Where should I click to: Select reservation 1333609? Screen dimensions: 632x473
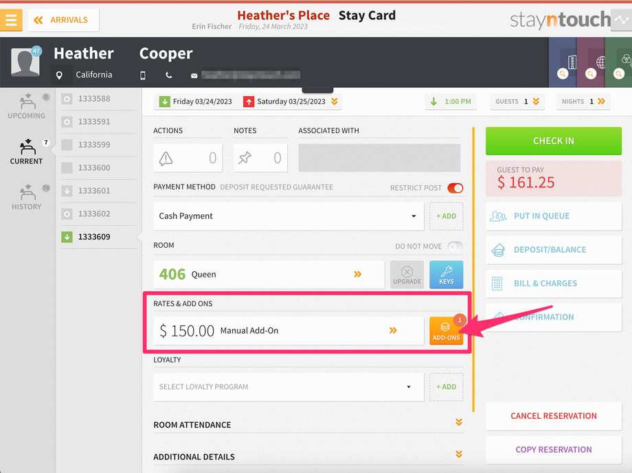coord(99,236)
